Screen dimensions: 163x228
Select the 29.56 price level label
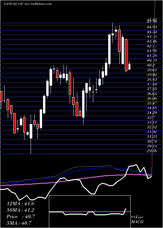click(152, 151)
